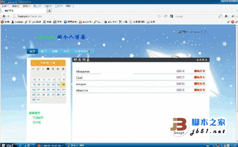This screenshot has height=147, width=238.
Task: Click the current browser tab title
Action: coord(9,11)
